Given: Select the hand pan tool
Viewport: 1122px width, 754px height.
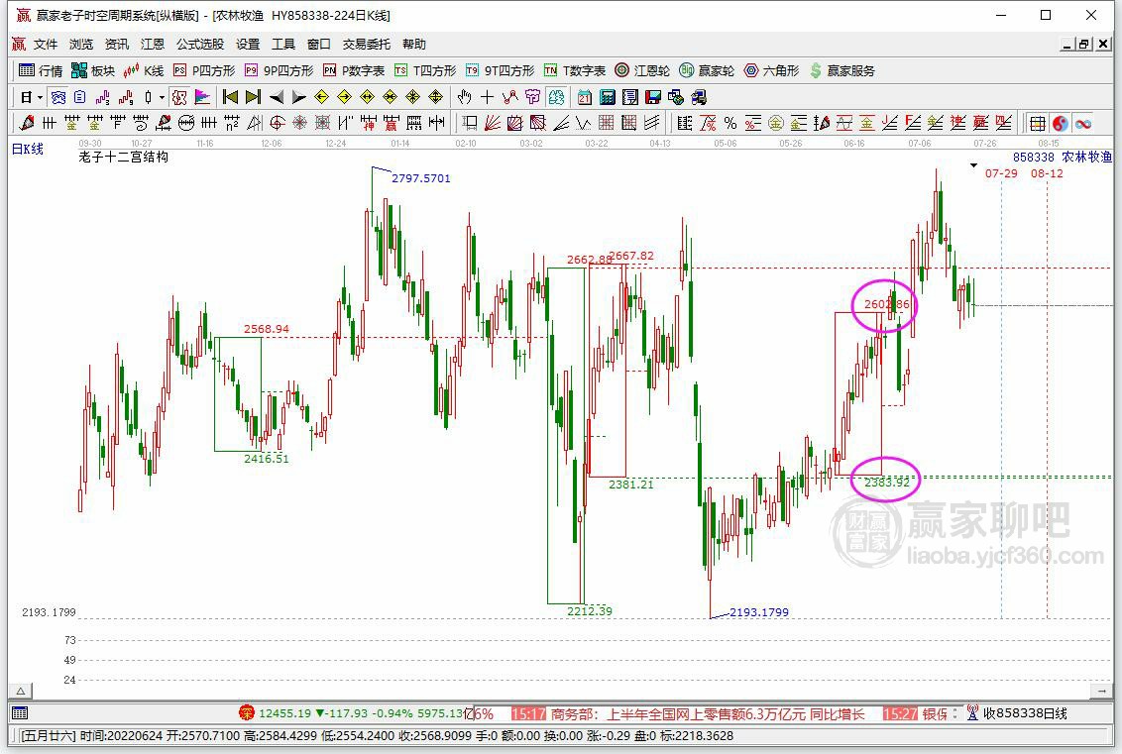Looking at the screenshot, I should point(465,97).
